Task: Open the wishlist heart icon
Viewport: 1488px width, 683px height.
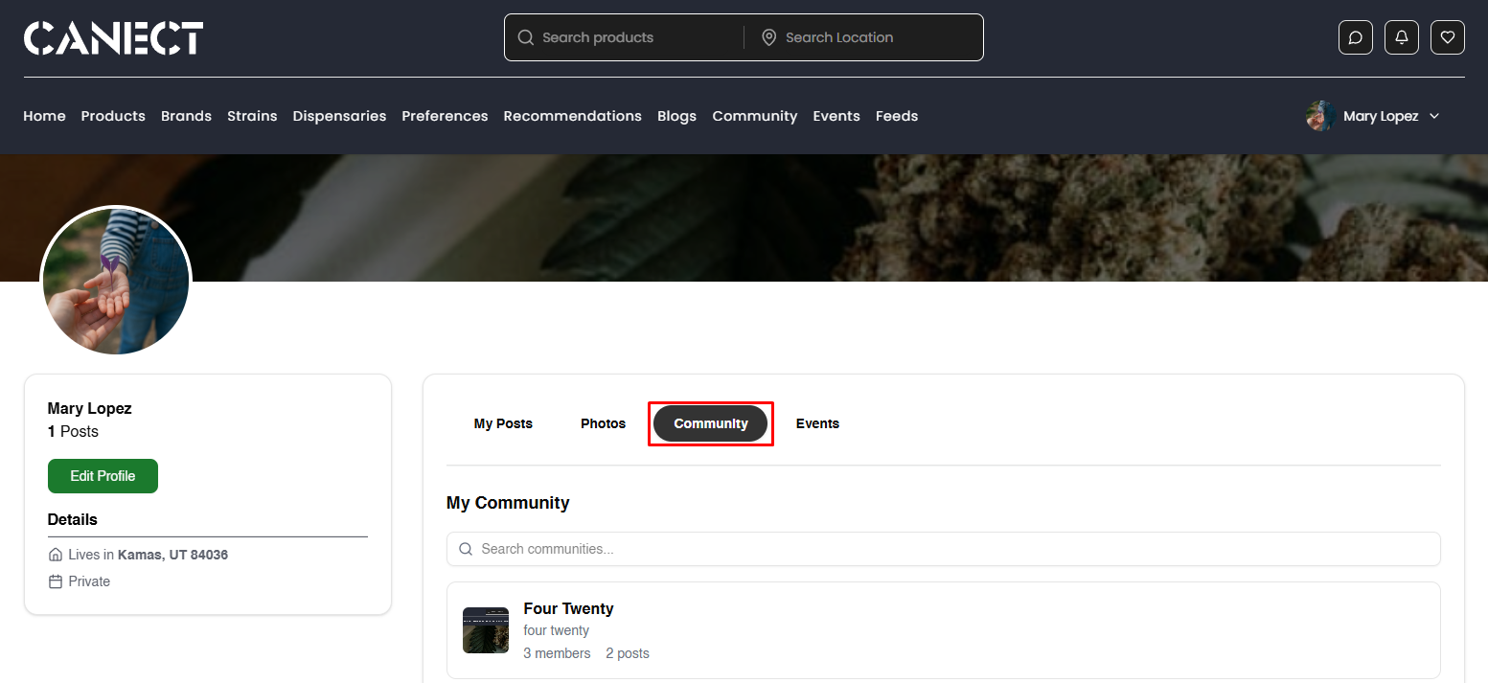Action: coord(1447,37)
